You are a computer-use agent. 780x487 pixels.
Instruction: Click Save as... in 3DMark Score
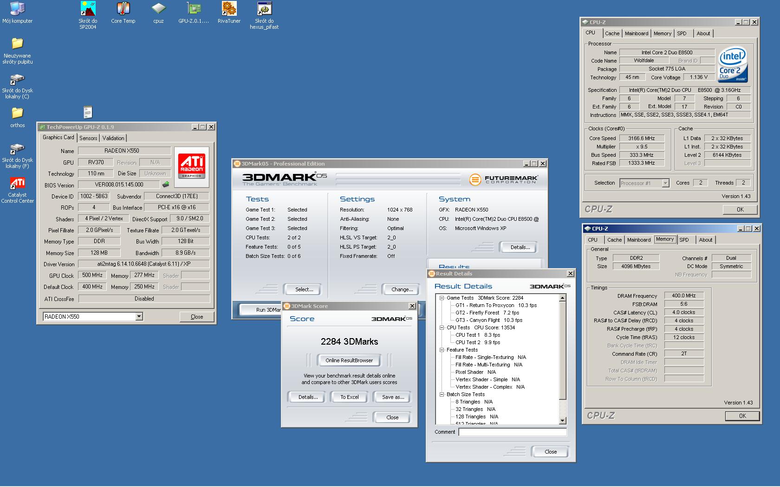pyautogui.click(x=392, y=397)
